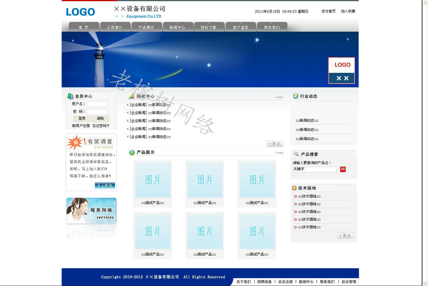Focus the 用户名 input field
Screen dimensions: 428x286
tap(97, 104)
